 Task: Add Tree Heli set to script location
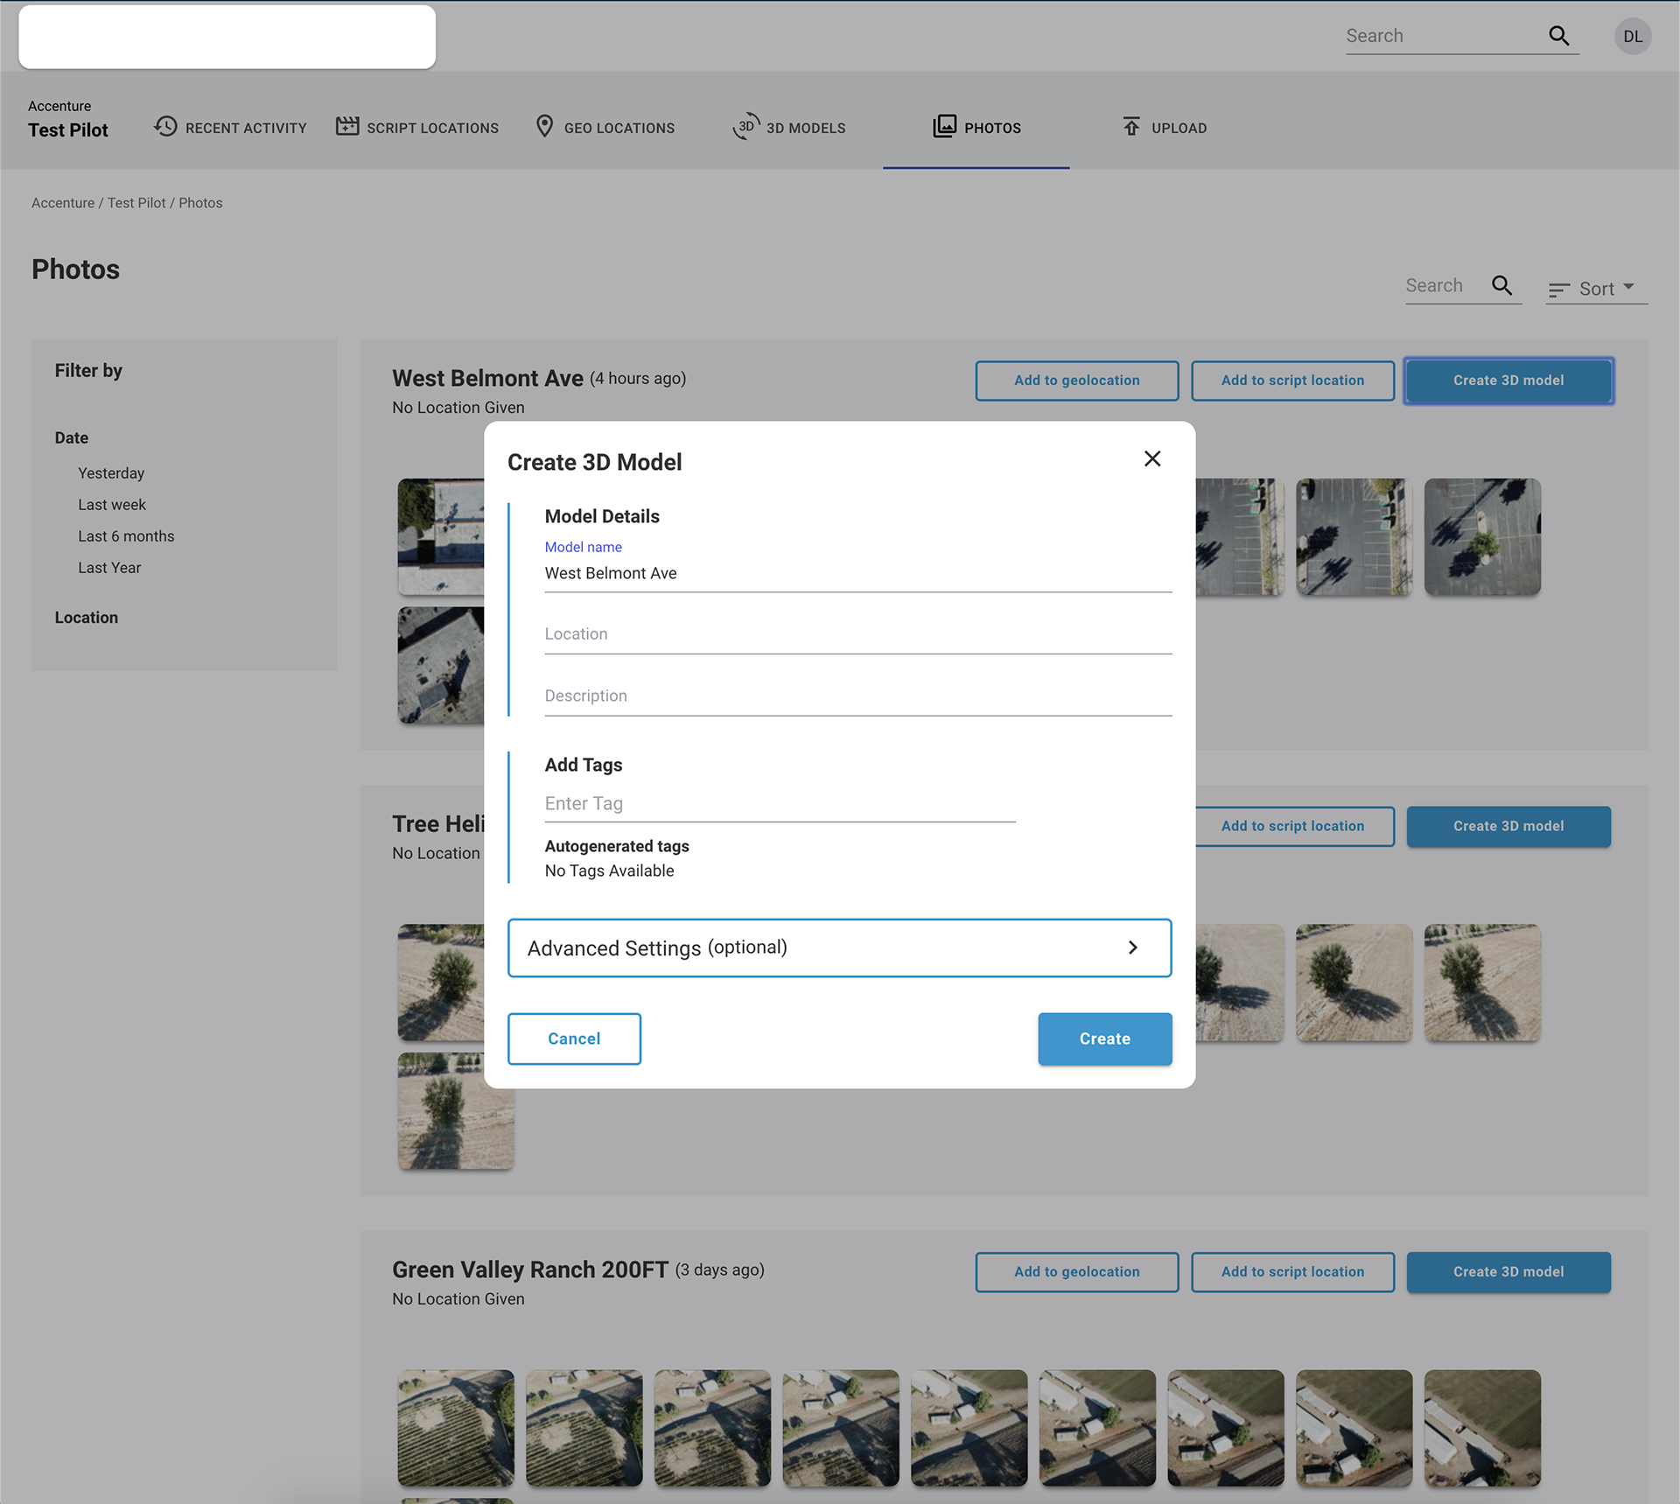[x=1294, y=826]
